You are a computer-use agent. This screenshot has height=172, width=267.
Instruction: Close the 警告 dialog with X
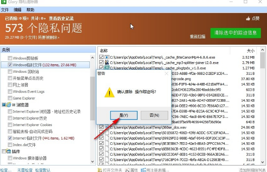pos(167,74)
